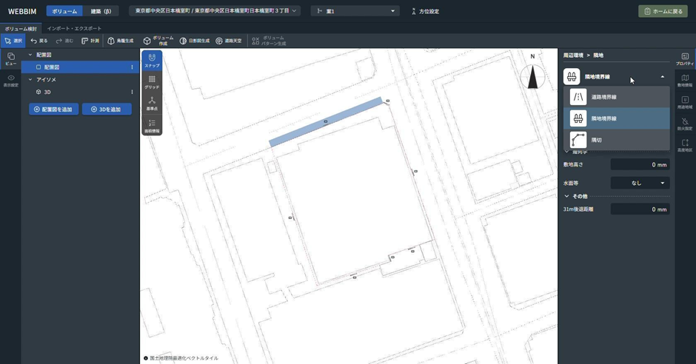Toggle the スナップ snap tool

tap(152, 60)
